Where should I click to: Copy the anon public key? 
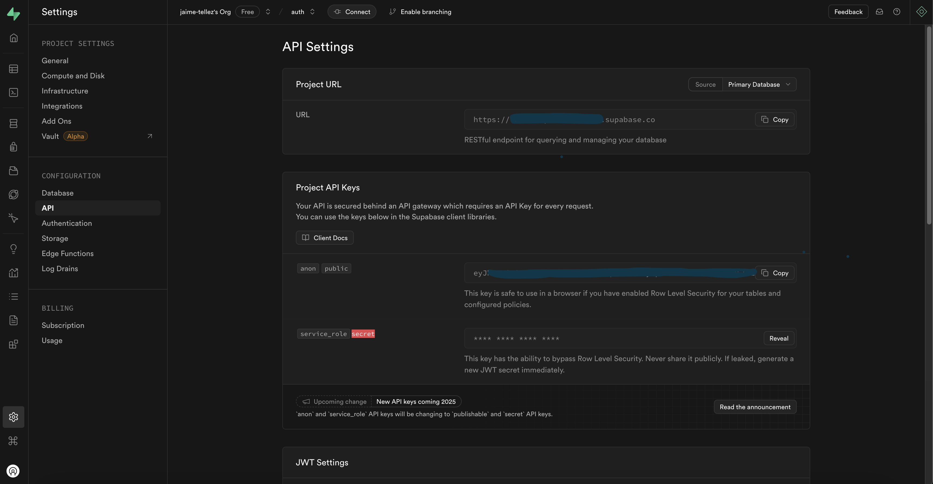775,273
